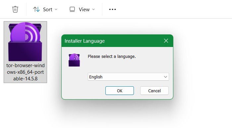Screen dimensions: 232x128
Task: Click the Tor icon inside the dialog
Action: 74,60
